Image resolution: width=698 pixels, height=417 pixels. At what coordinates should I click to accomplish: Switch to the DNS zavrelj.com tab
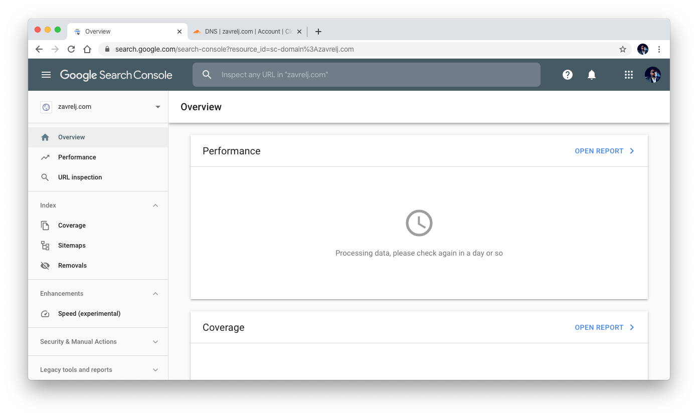click(x=247, y=32)
